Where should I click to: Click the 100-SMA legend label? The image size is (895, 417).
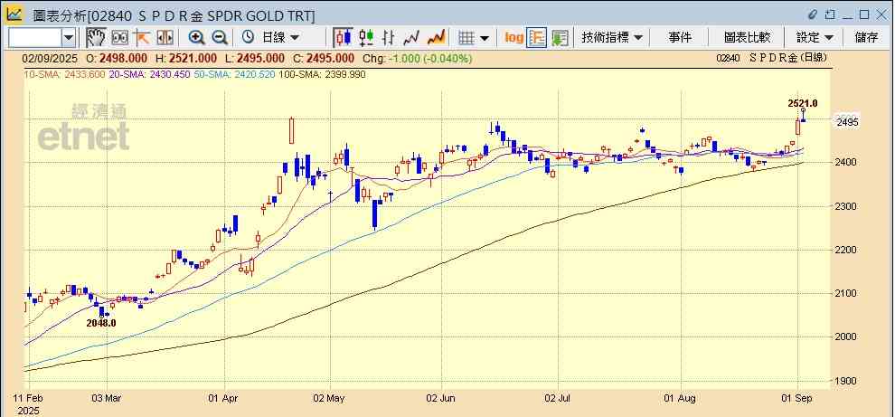click(x=322, y=74)
